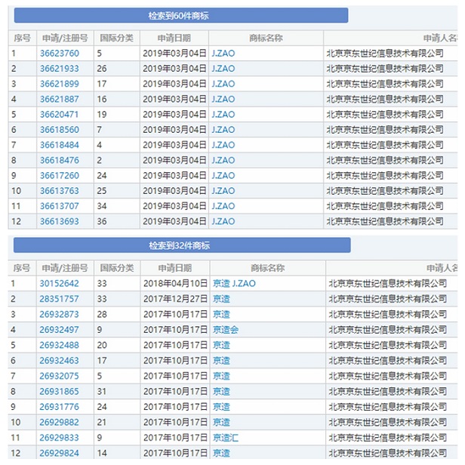Screen dimensions: 465x465
Task: Open application number 36618484
Action: (x=59, y=145)
